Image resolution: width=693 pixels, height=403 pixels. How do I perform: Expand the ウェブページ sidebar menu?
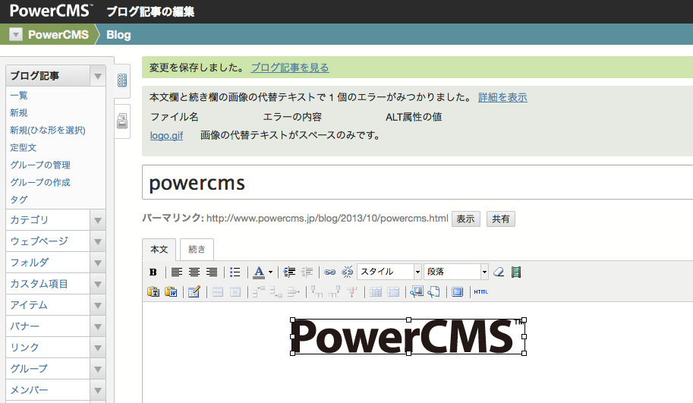tap(98, 241)
